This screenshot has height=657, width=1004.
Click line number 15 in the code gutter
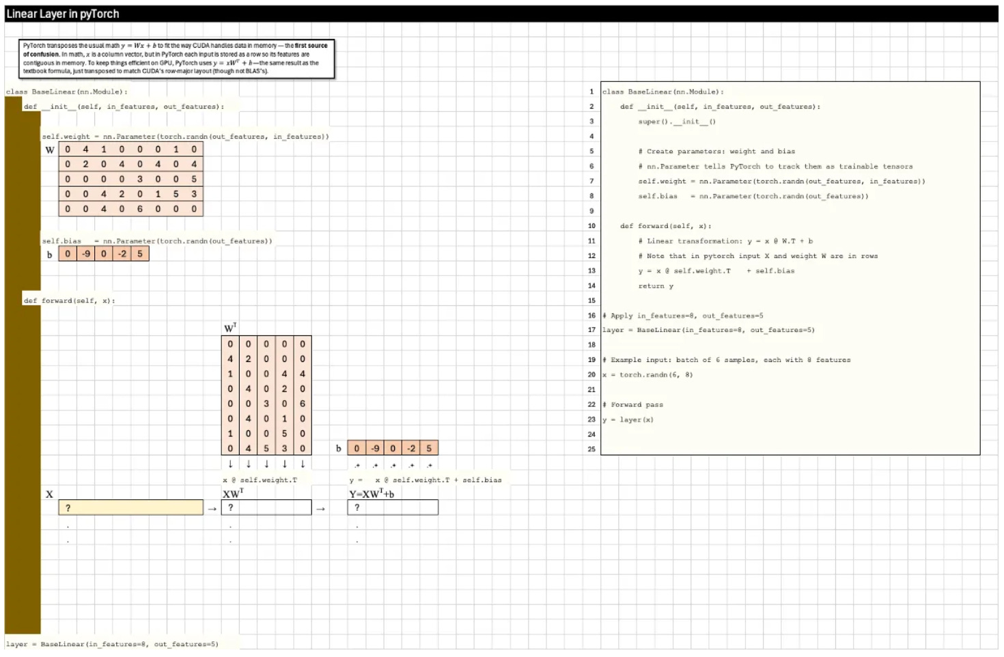(x=591, y=300)
